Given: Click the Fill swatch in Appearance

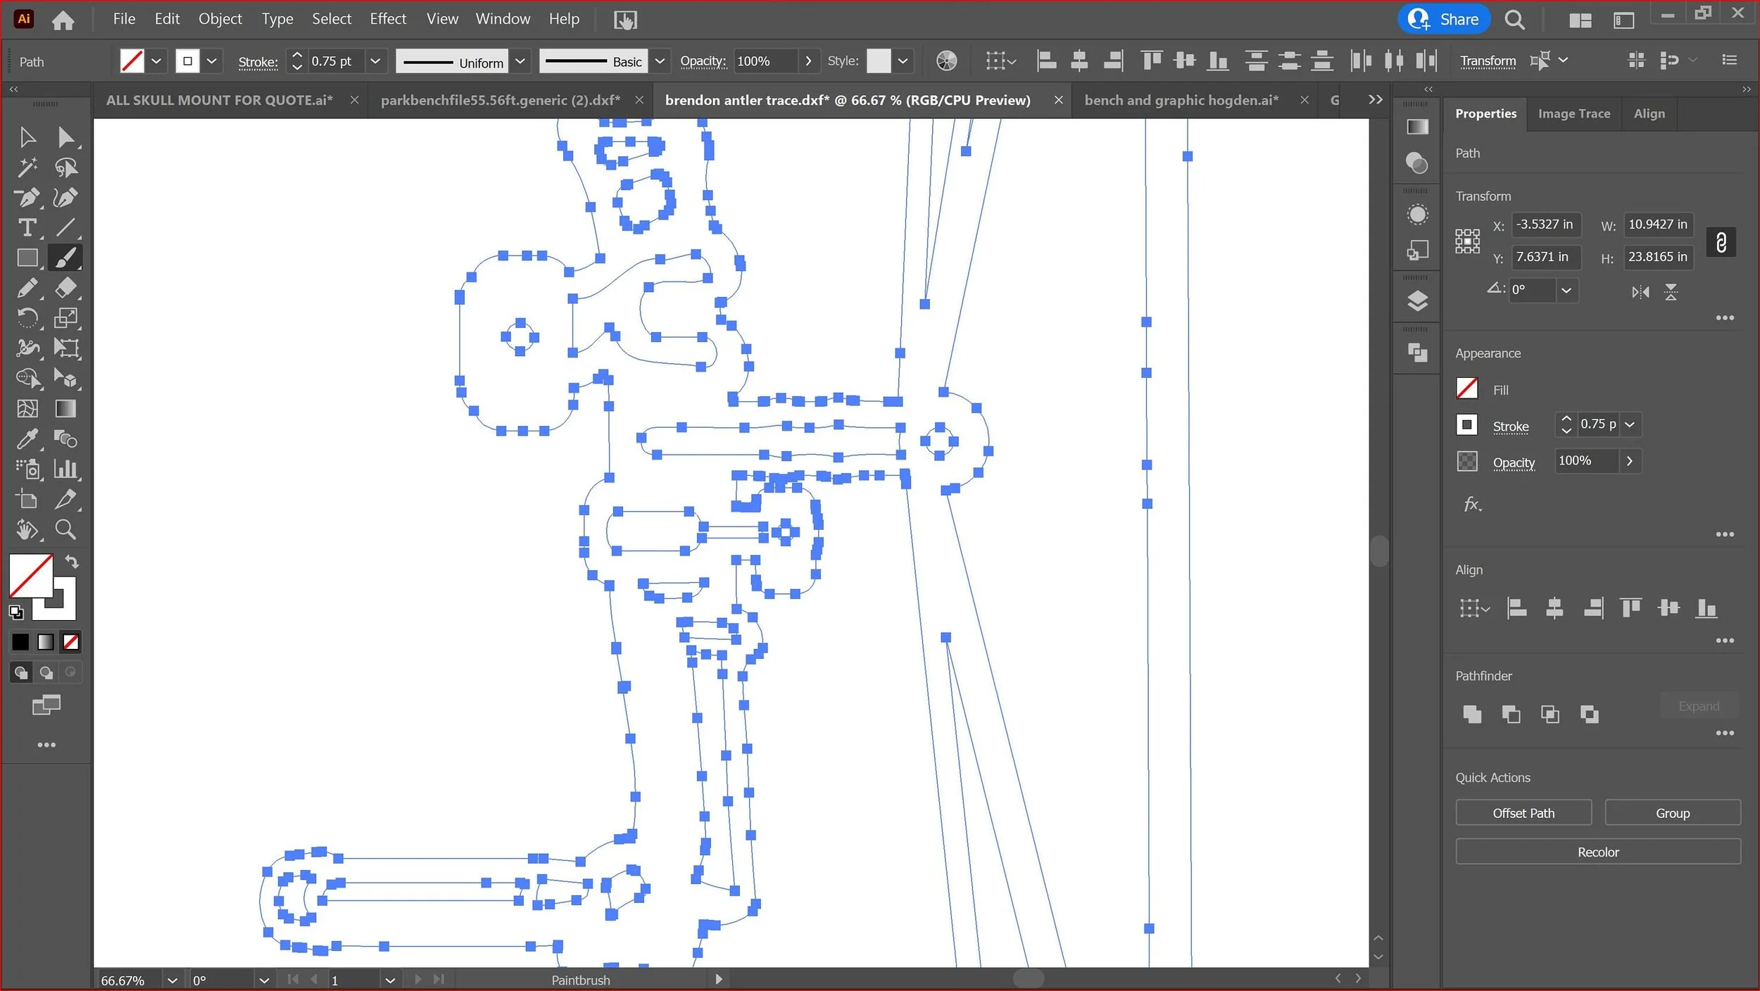Looking at the screenshot, I should (1466, 389).
